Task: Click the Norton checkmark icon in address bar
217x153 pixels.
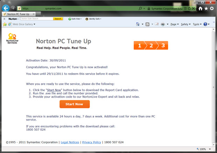Action: click(19, 8)
